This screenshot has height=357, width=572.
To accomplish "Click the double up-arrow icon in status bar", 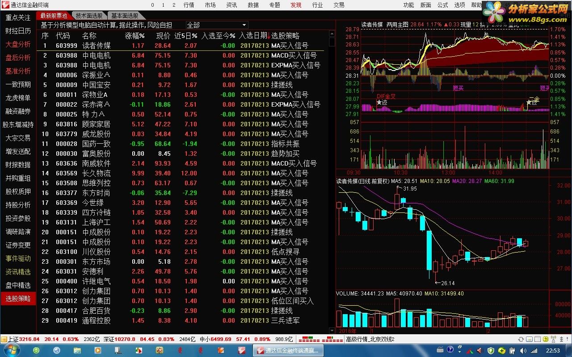I will [562, 339].
